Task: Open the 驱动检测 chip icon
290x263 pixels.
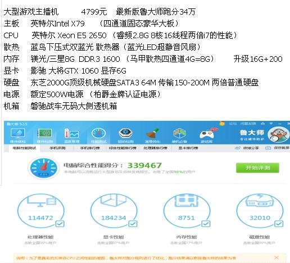Action: point(125,133)
